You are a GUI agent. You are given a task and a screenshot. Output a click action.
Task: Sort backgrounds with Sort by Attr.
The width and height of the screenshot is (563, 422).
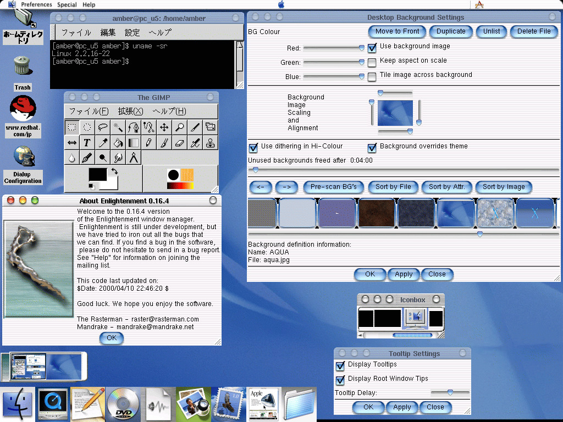(x=446, y=187)
